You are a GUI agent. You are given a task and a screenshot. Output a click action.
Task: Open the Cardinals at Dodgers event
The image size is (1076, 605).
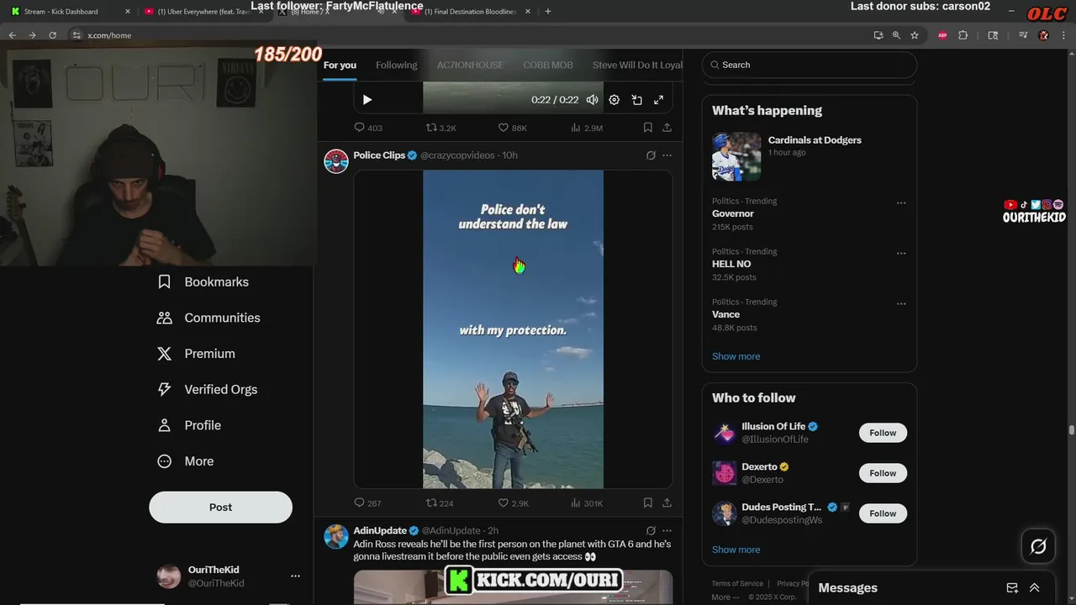(809, 155)
